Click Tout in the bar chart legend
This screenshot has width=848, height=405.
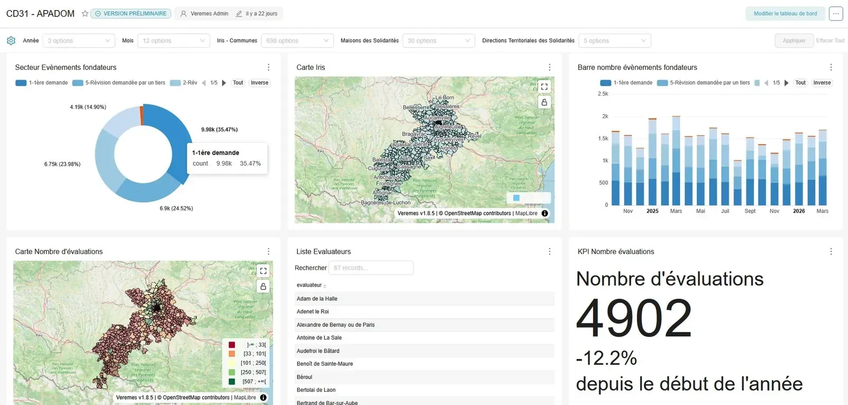(800, 83)
